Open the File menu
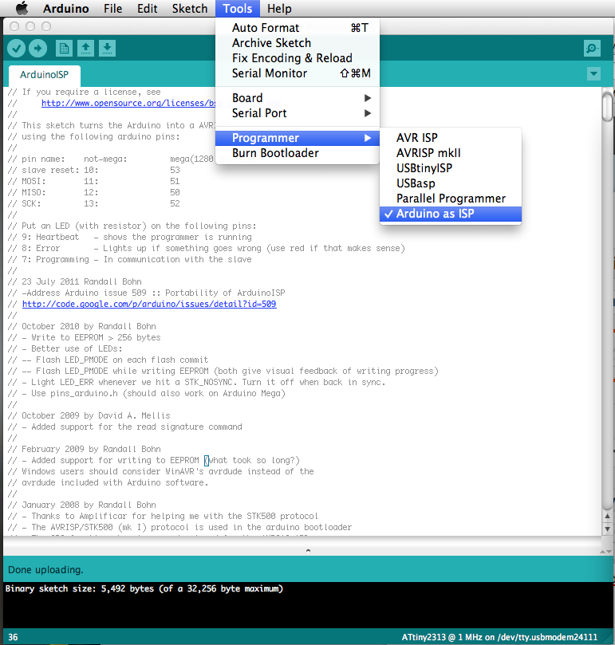The width and height of the screenshot is (615, 645). (112, 8)
